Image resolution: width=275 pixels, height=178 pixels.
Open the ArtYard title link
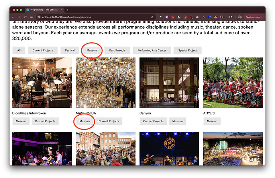209,113
